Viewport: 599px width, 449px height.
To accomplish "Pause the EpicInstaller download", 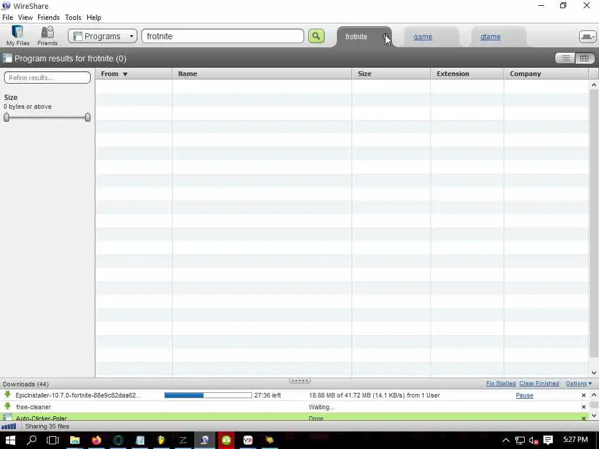I will point(525,396).
